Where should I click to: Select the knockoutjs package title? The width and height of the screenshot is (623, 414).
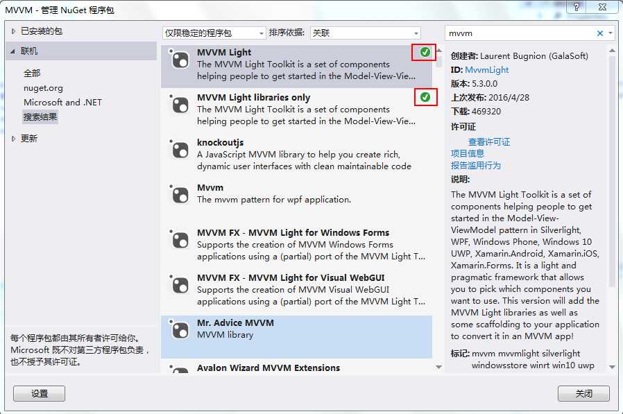(220, 142)
